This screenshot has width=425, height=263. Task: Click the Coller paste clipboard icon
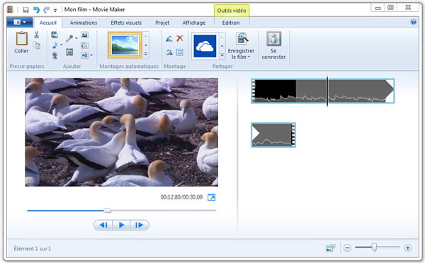[x=21, y=38]
